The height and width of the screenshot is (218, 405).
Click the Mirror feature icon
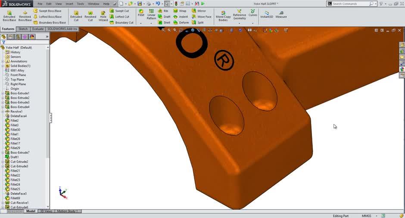pyautogui.click(x=199, y=11)
